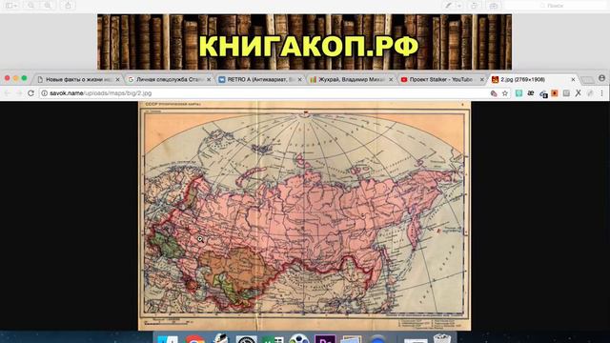
Task: Close the '2.jpg' tab
Action: pyautogui.click(x=573, y=79)
